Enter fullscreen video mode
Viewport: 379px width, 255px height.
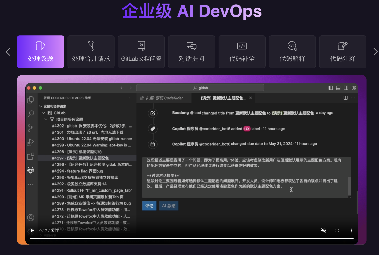337,231
